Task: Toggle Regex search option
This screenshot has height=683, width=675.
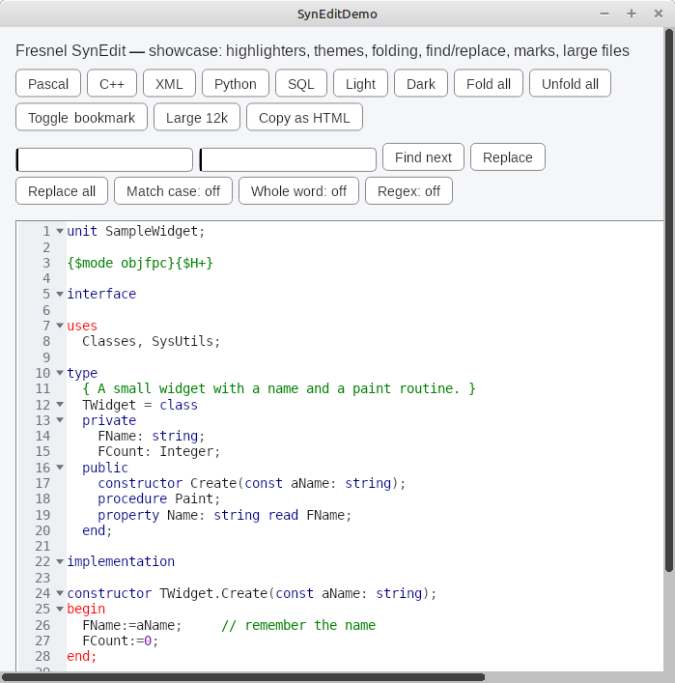Action: pyautogui.click(x=408, y=190)
